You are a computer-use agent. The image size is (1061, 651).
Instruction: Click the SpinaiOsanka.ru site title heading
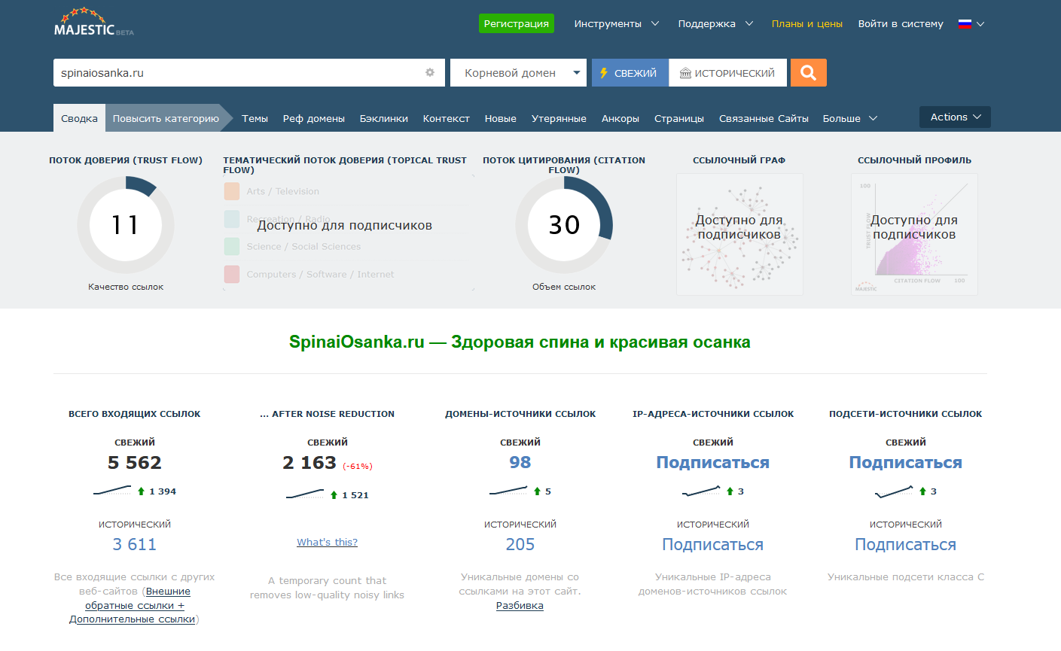[520, 342]
